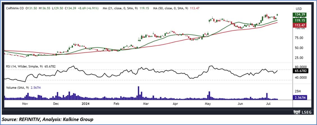Click the Apr label on time axis

pyautogui.click(x=175, y=104)
